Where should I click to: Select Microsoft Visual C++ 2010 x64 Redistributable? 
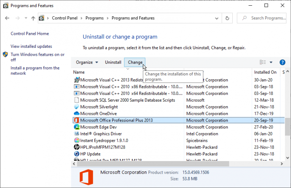[131, 93]
